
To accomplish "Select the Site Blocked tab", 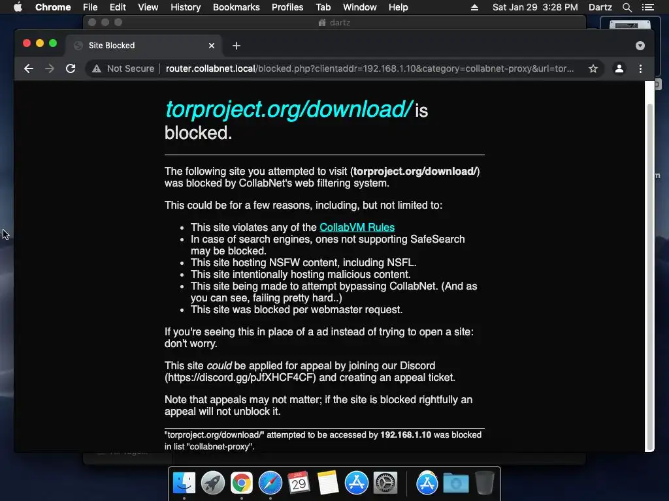I will 144,46.
